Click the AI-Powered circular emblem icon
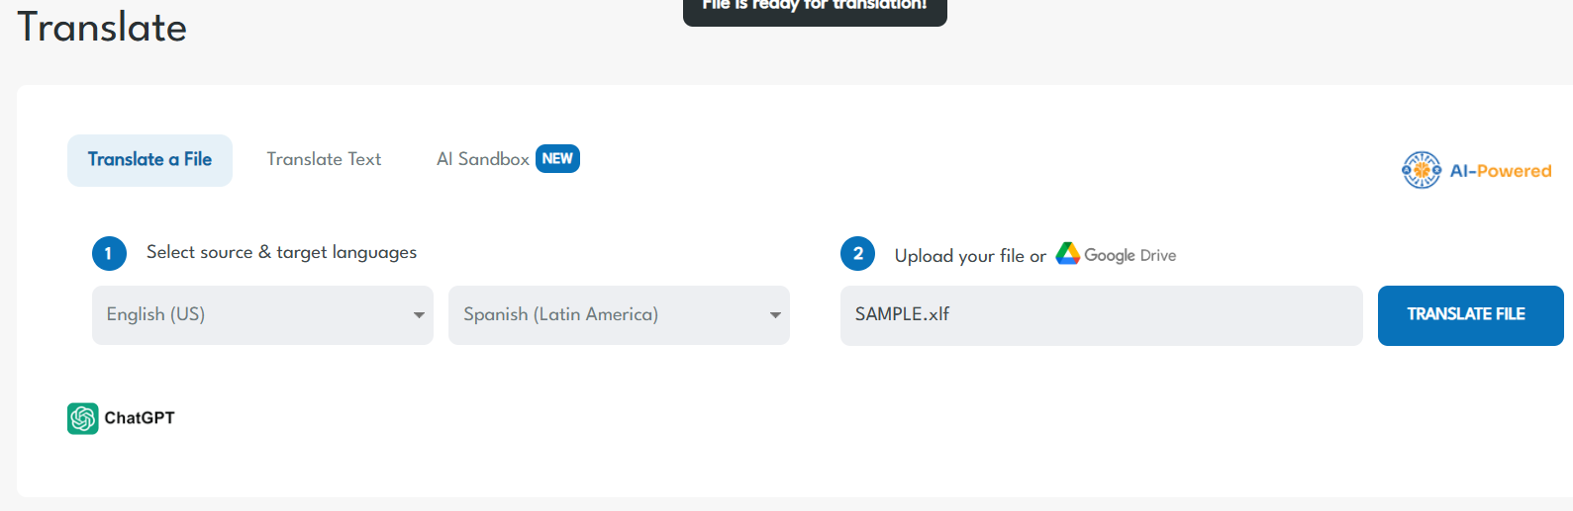 click(1421, 170)
